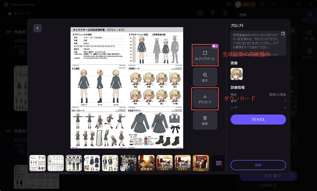Open the book guide icon in top toolbar
The width and height of the screenshot is (317, 191).
[200, 13]
